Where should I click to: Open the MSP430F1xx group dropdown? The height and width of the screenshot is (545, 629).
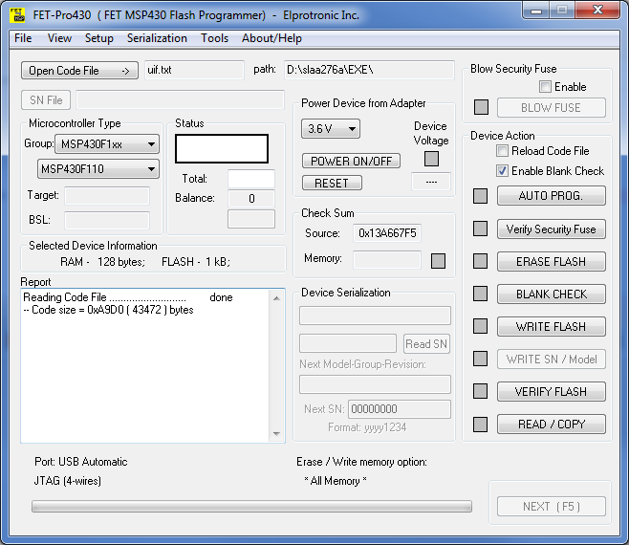(105, 144)
